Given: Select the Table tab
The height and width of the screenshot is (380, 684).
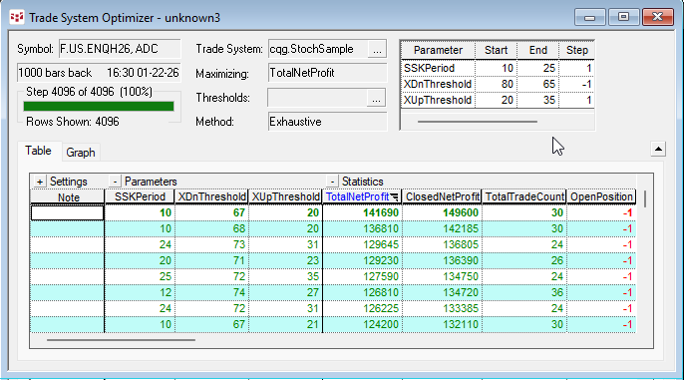Looking at the screenshot, I should click(38, 151).
